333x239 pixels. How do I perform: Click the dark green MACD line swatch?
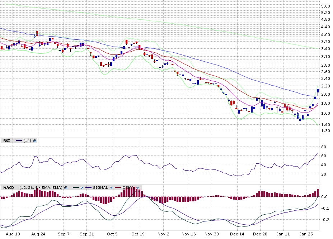click(75, 187)
